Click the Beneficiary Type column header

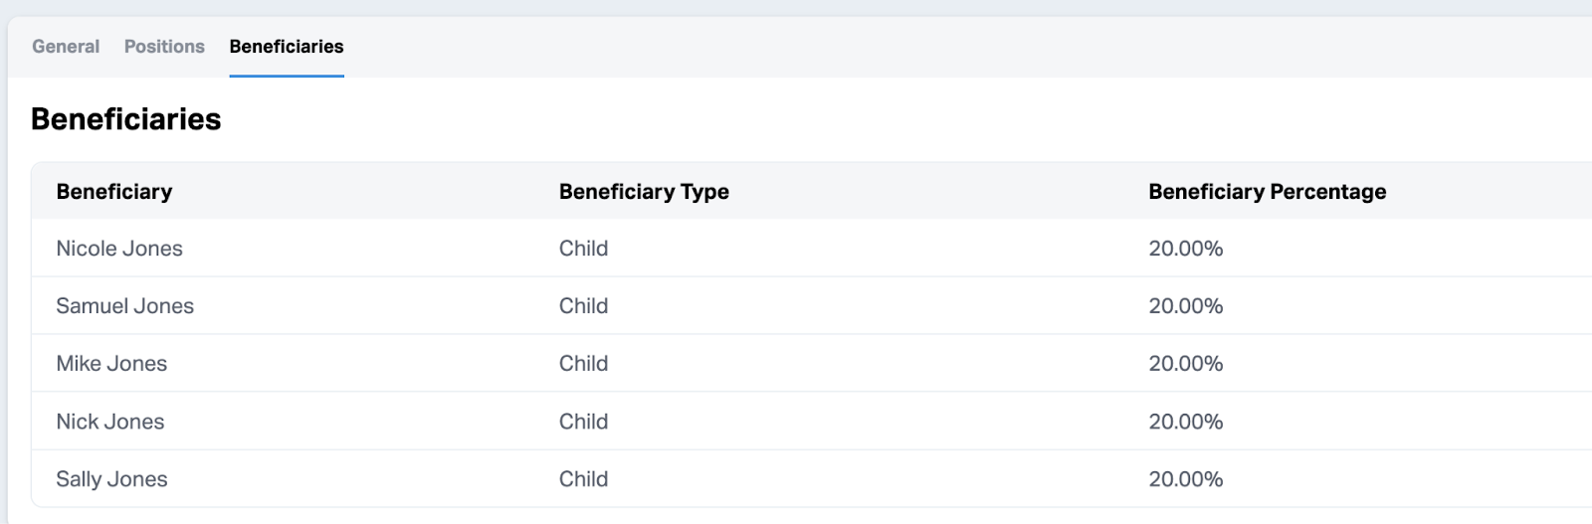click(644, 192)
